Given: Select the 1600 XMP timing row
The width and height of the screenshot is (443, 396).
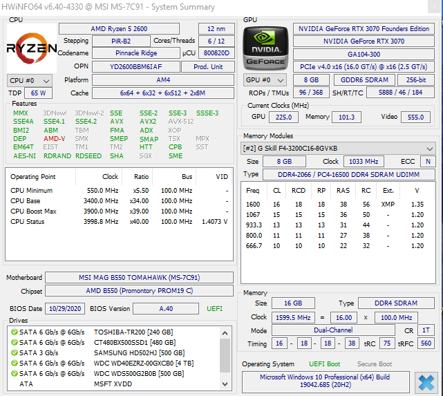Looking at the screenshot, I should [338, 205].
